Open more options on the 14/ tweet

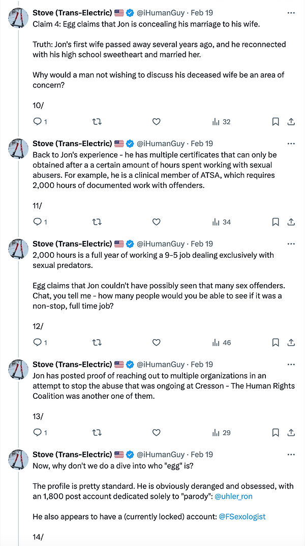pyautogui.click(x=291, y=454)
